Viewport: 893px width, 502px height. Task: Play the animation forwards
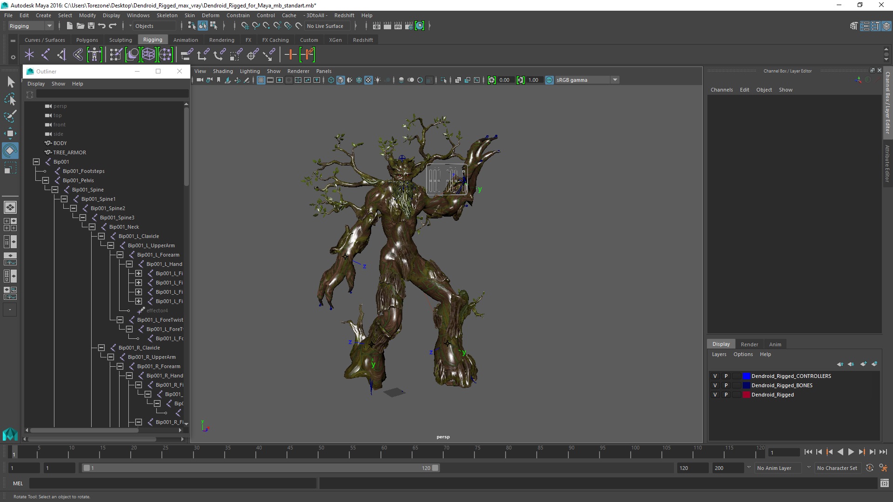point(851,452)
